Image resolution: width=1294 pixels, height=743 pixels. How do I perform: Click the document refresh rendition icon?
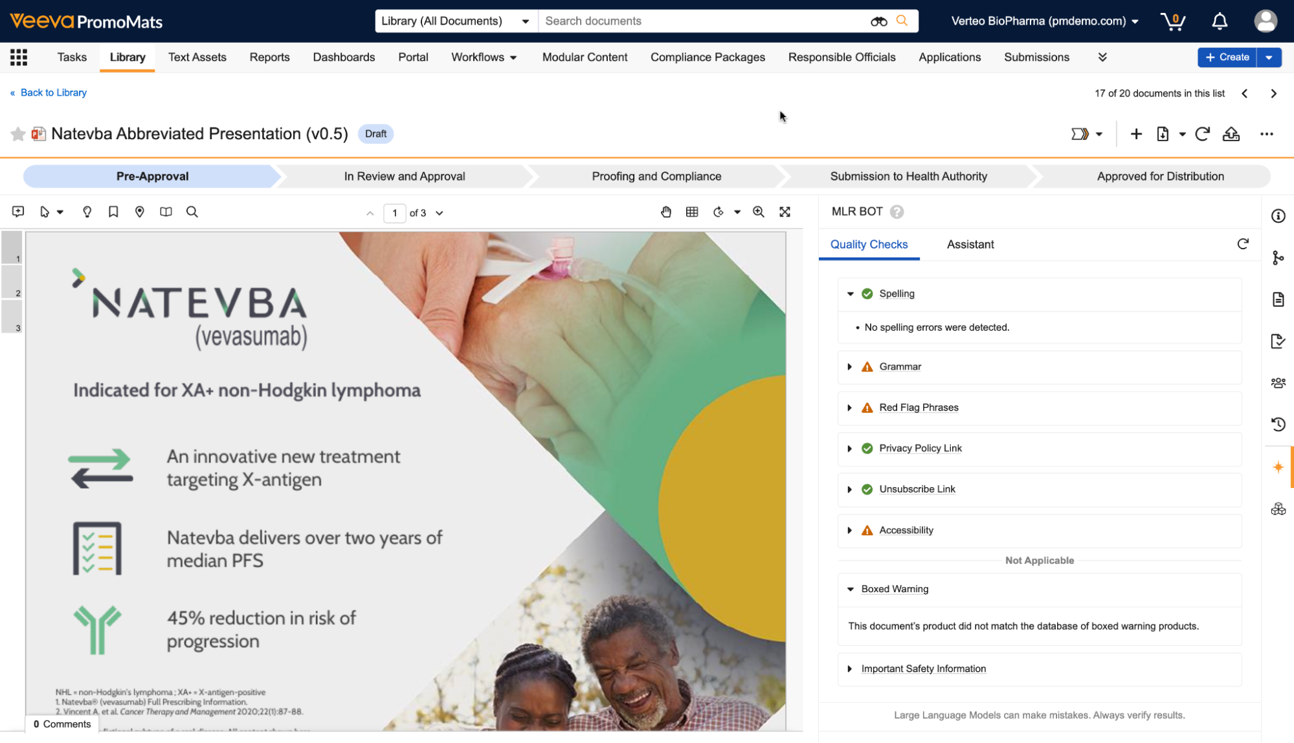pyautogui.click(x=1202, y=134)
